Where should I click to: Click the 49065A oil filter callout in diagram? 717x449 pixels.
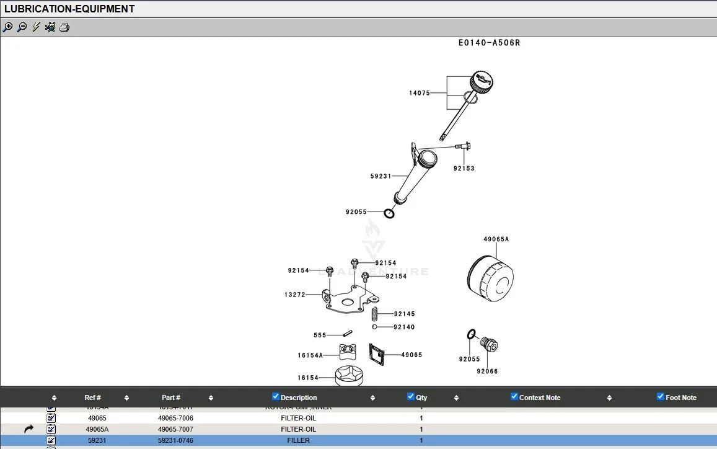point(496,239)
